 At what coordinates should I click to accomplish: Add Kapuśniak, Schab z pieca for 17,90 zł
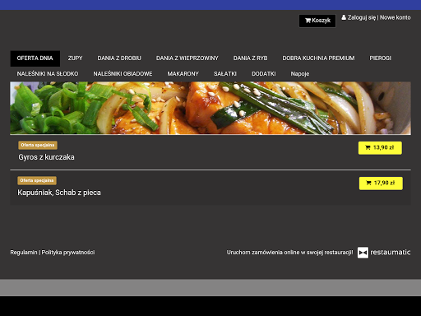pyautogui.click(x=381, y=184)
